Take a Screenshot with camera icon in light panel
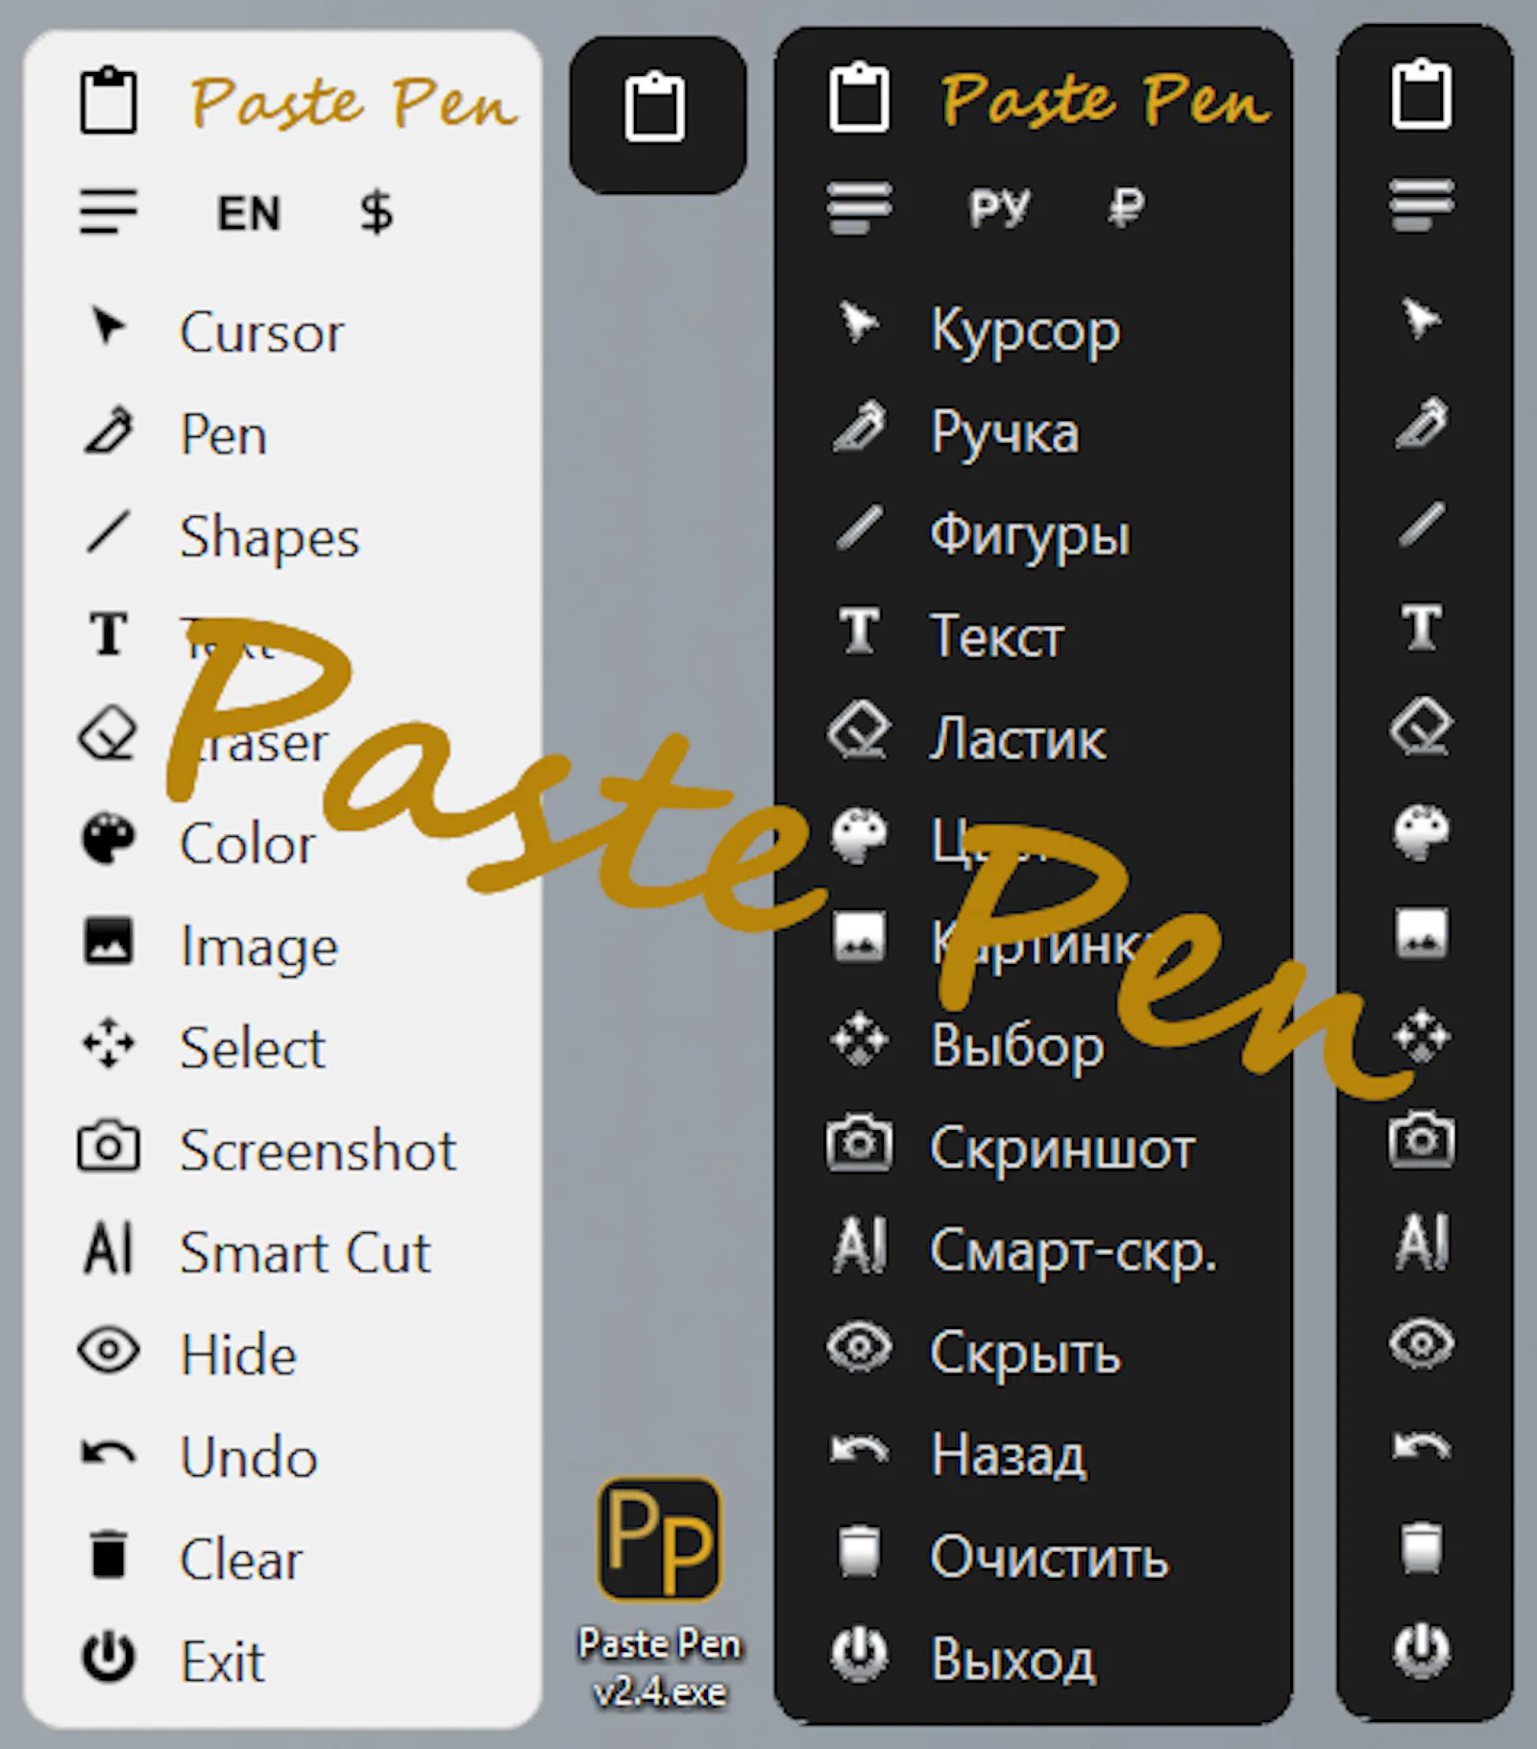The width and height of the screenshot is (1537, 1749). pos(108,1145)
